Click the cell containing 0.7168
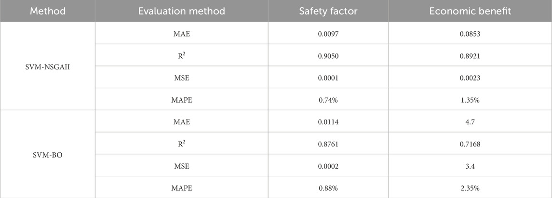Screen dimensions: 552x198 point(470,143)
